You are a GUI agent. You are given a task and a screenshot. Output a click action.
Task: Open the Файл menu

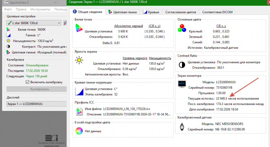tap(8, 9)
